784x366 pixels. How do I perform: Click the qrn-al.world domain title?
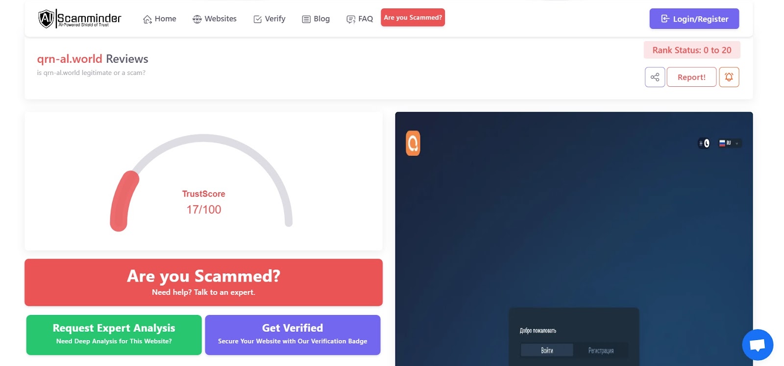[x=70, y=59]
